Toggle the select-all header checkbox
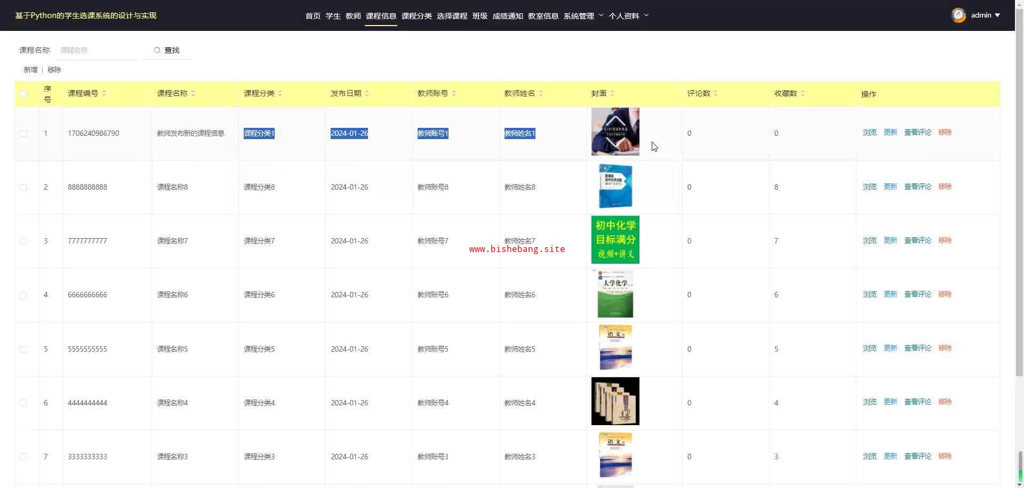The image size is (1024, 488). click(23, 94)
